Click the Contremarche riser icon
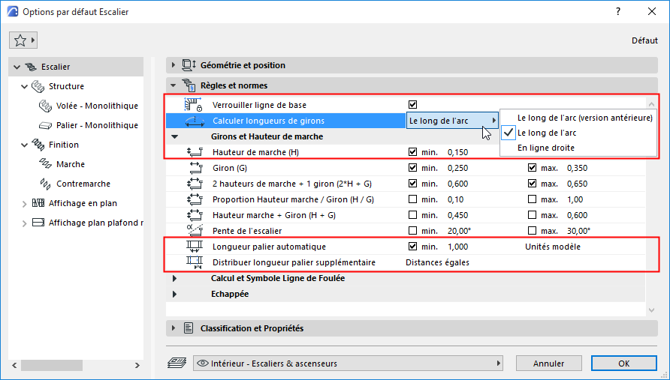The width and height of the screenshot is (670, 380). [x=46, y=184]
